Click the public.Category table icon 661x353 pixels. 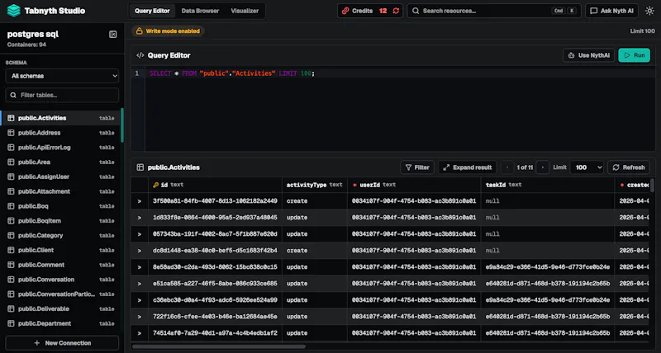[11, 235]
